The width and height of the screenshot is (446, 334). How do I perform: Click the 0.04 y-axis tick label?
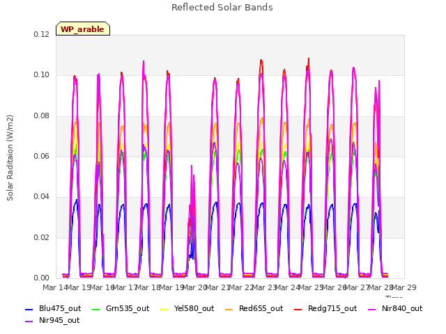pos(42,196)
